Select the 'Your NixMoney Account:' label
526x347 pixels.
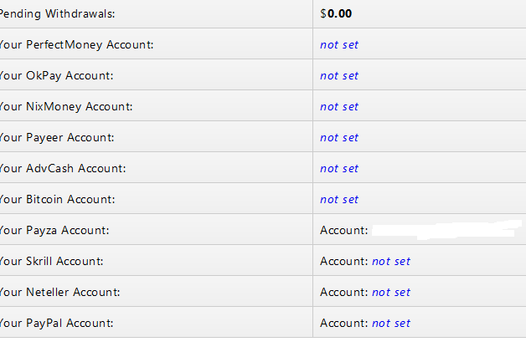tap(66, 107)
